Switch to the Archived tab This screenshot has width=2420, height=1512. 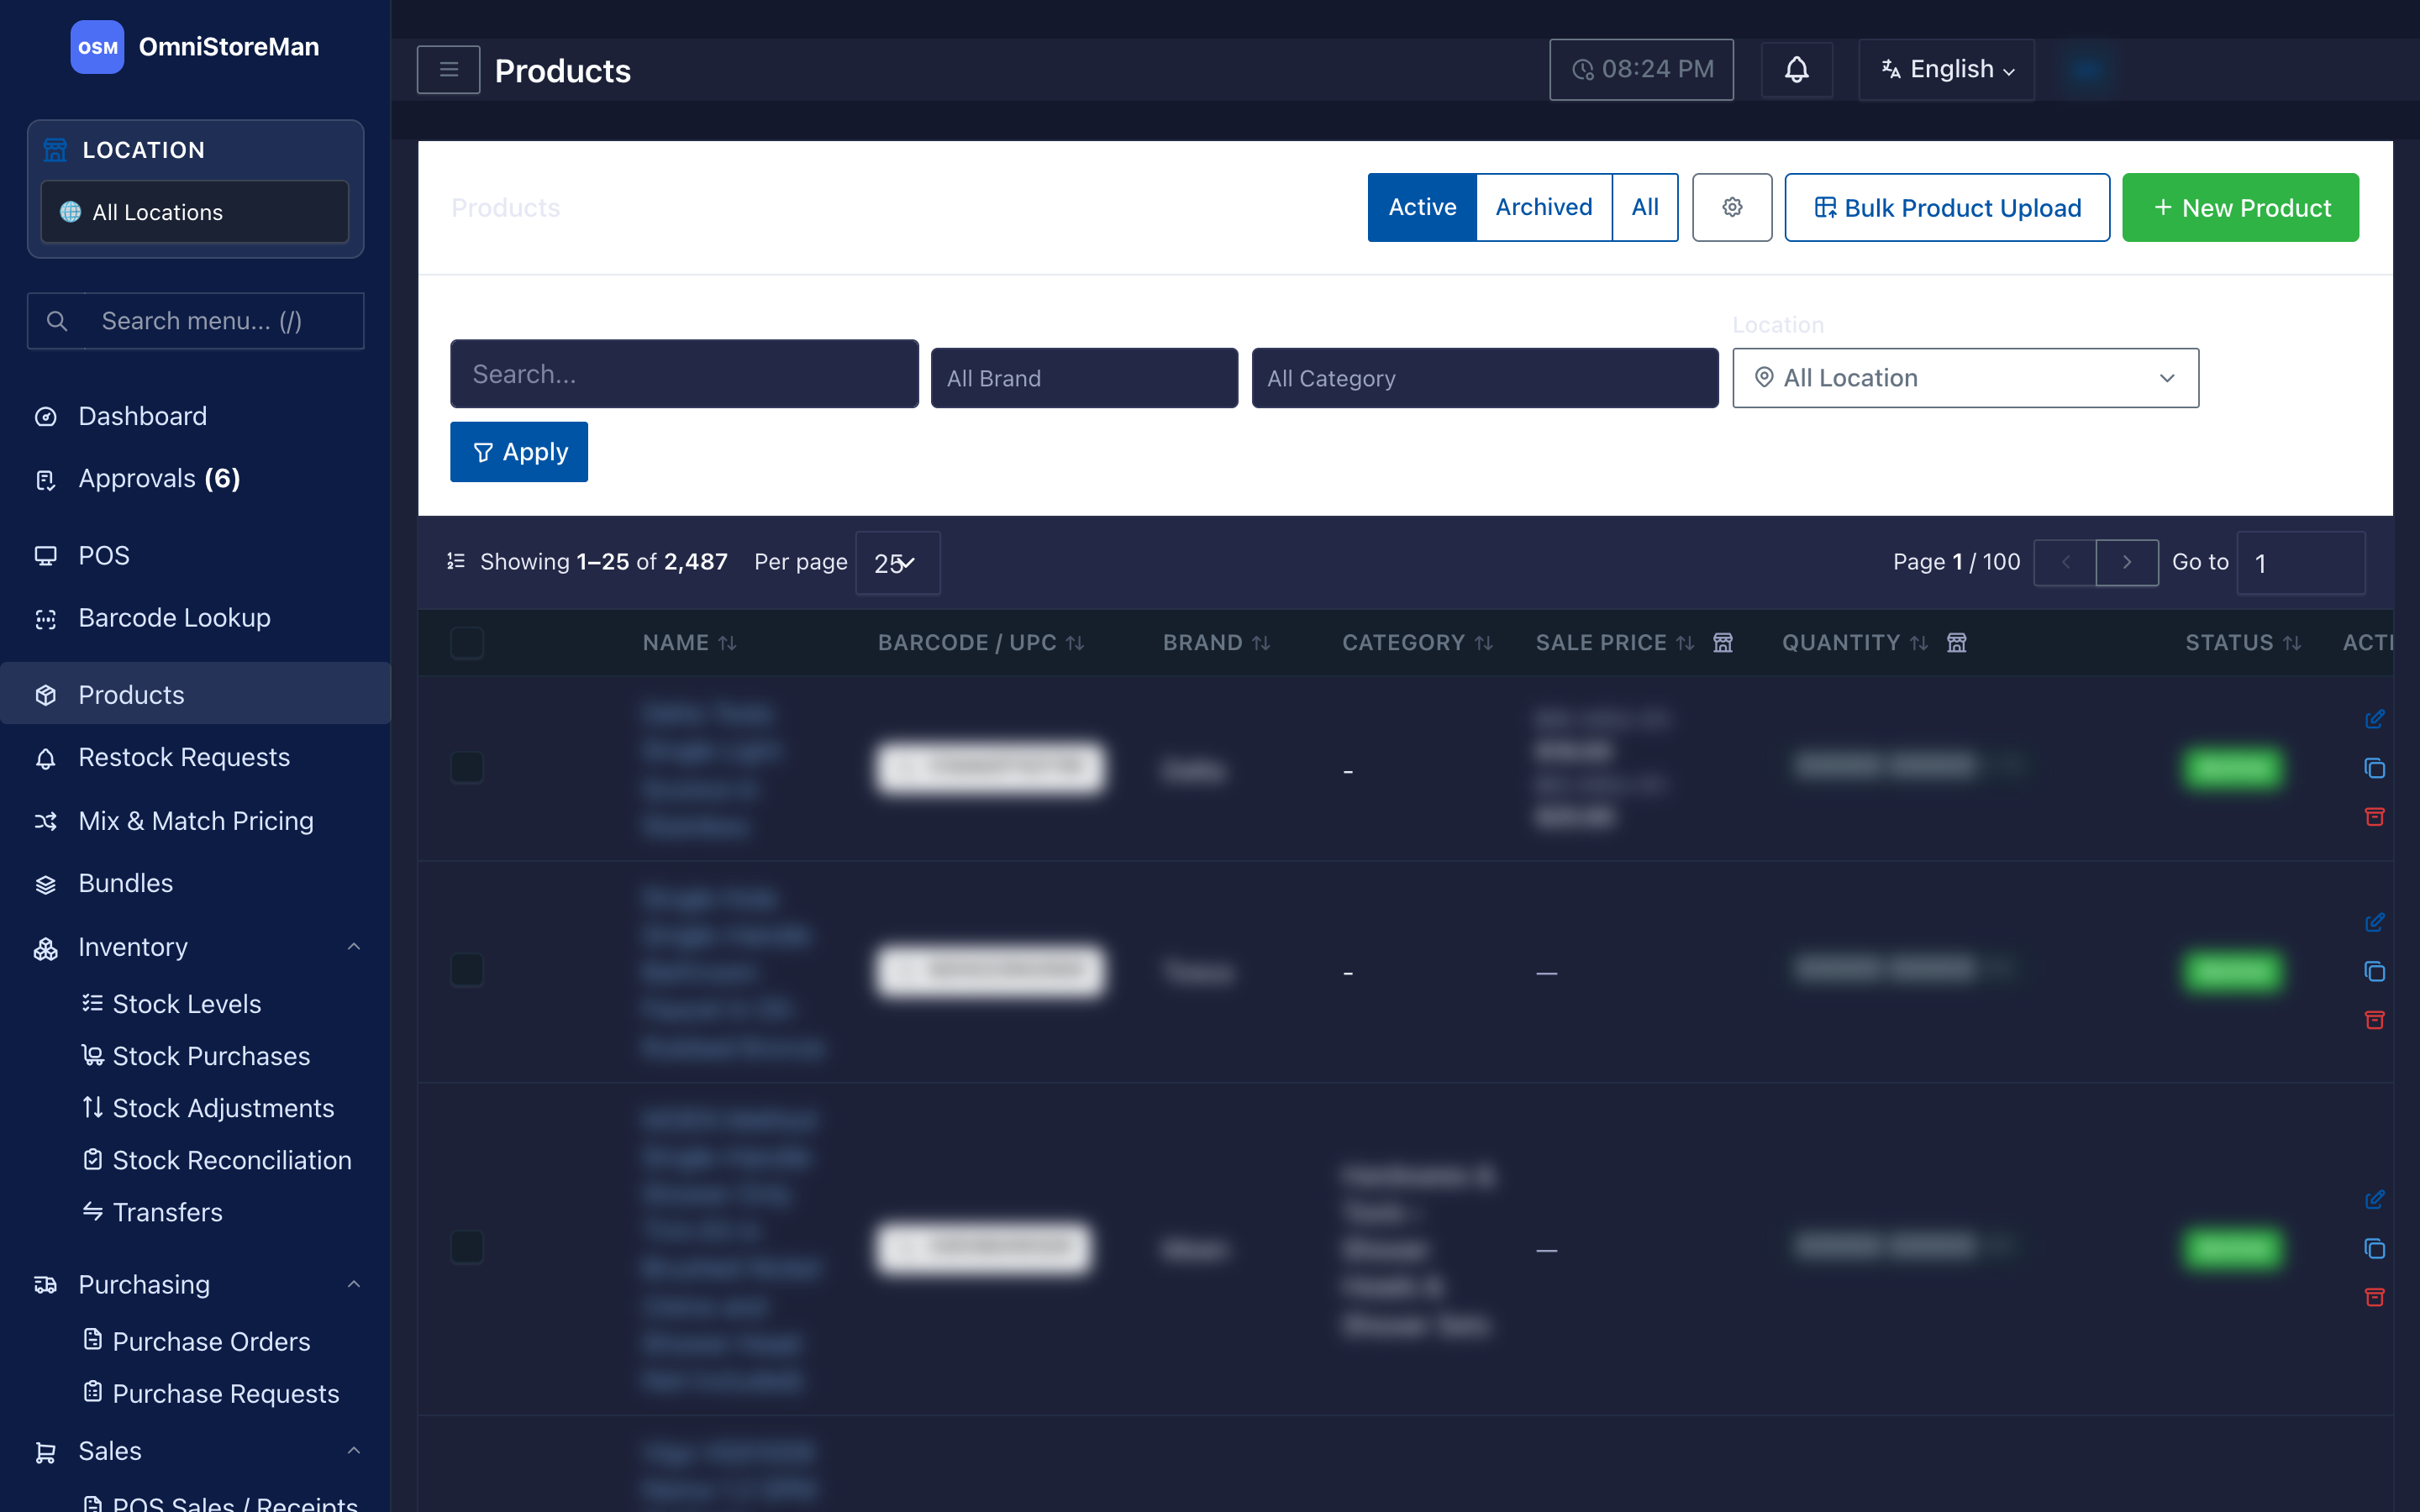1543,207
